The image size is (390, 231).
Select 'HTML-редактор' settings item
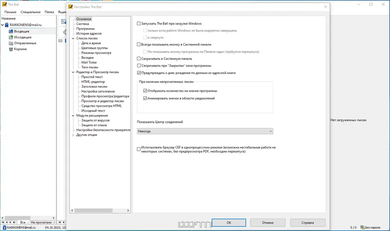93,82
